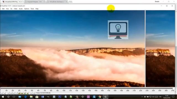Set the selection start mark-in

(31, 93)
